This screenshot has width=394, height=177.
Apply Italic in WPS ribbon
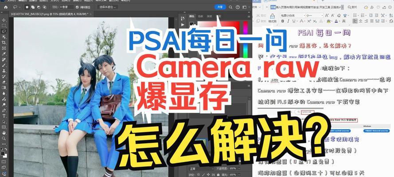288,21
